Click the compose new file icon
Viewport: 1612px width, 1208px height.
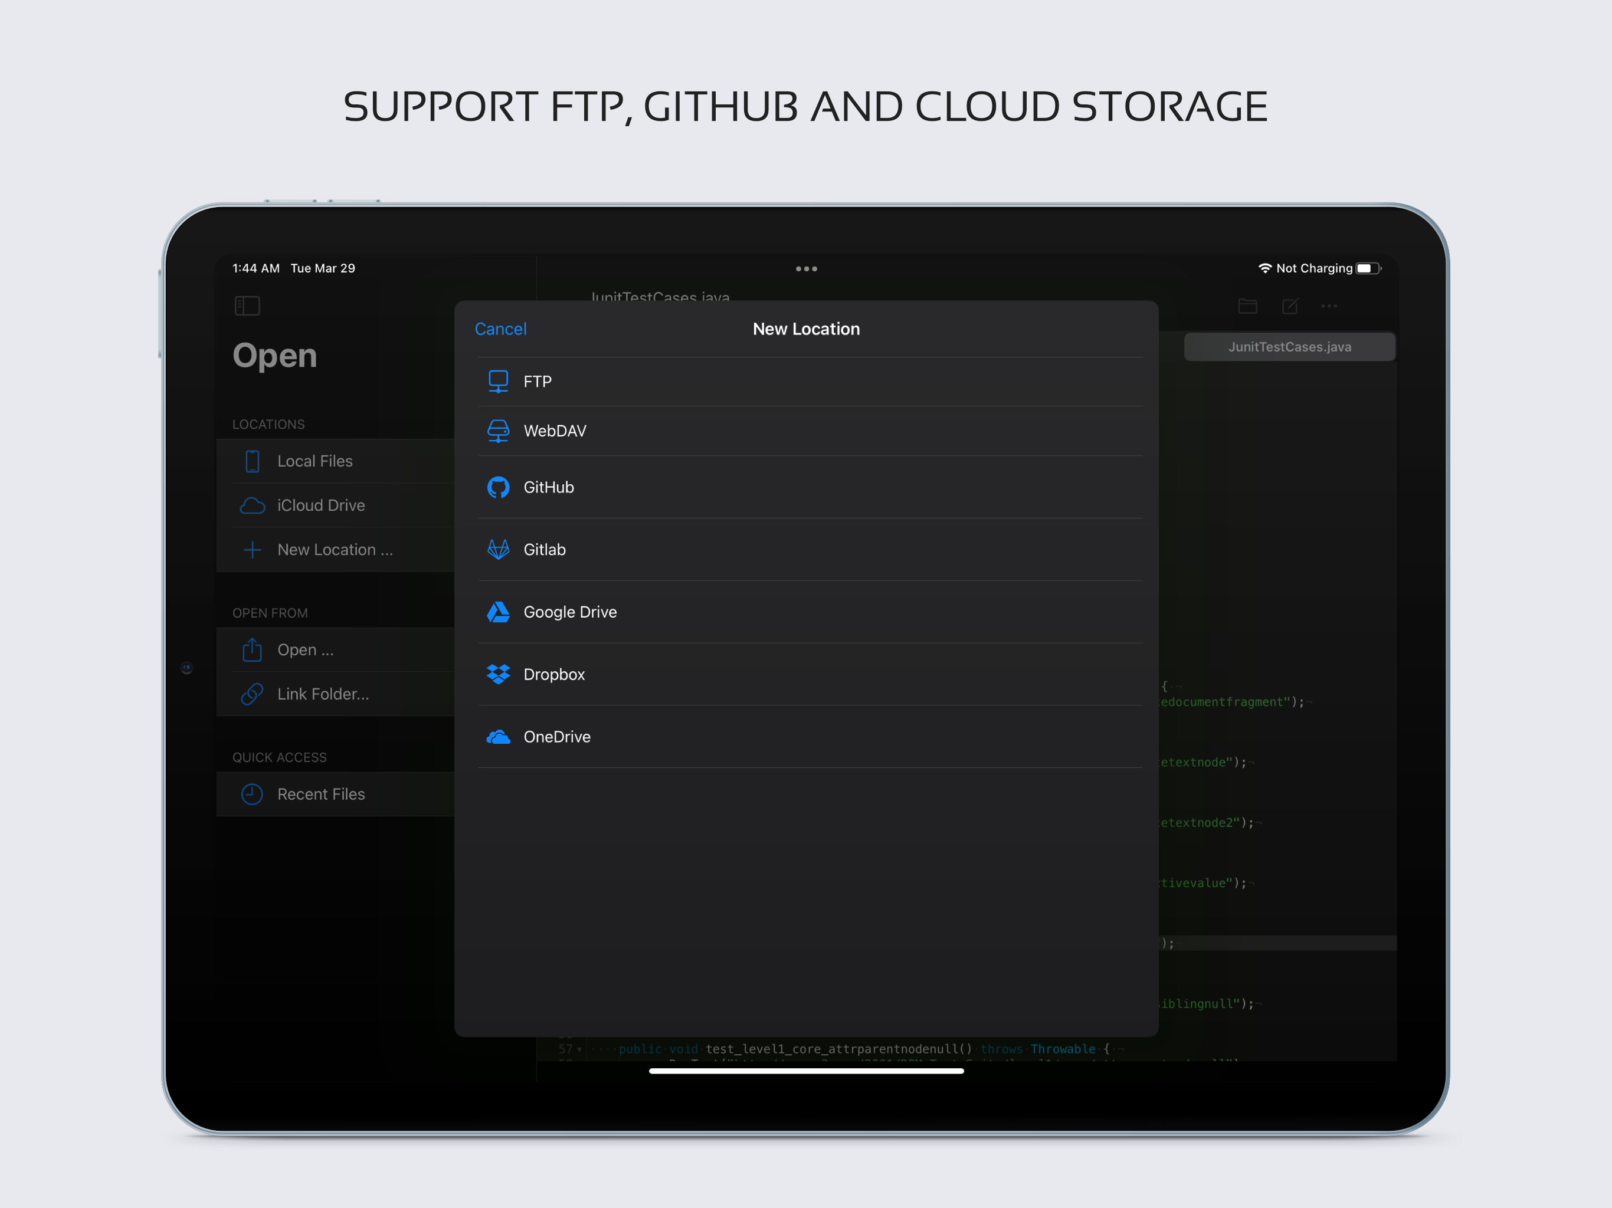(x=1289, y=306)
